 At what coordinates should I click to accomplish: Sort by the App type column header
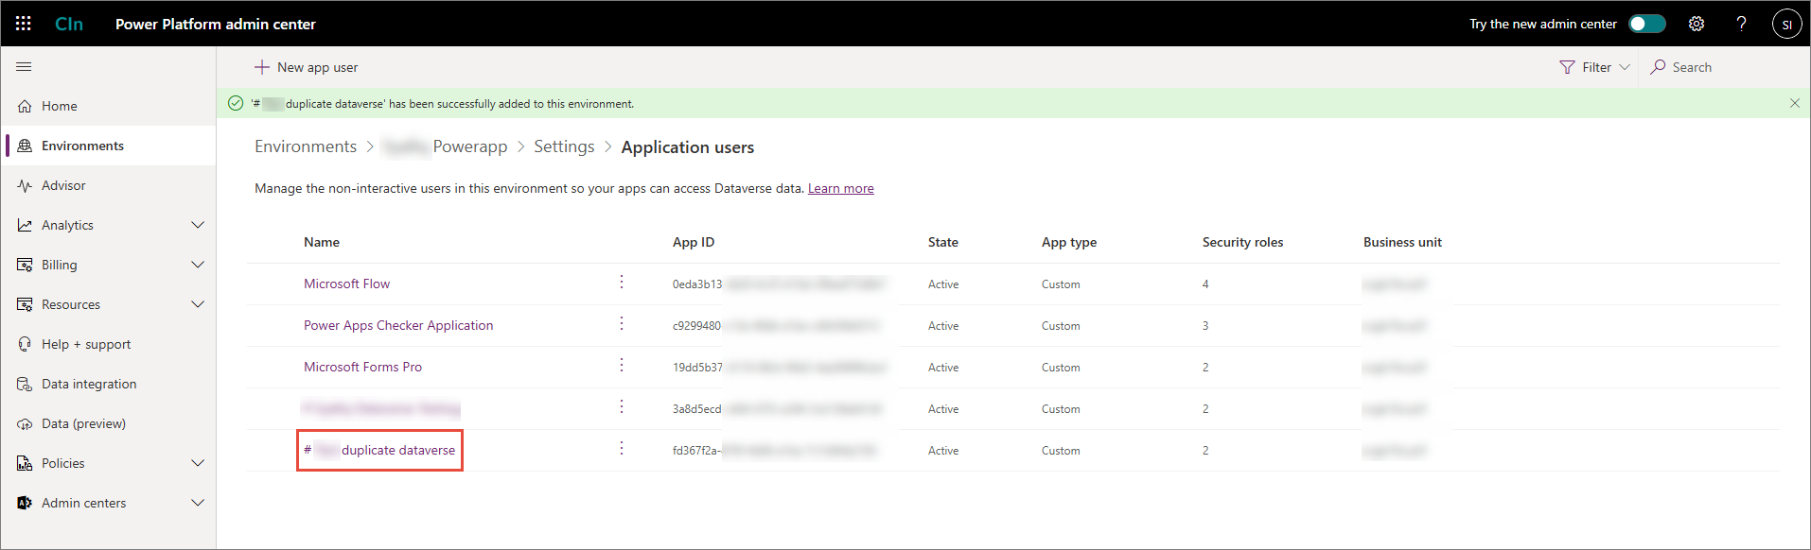(x=1069, y=242)
